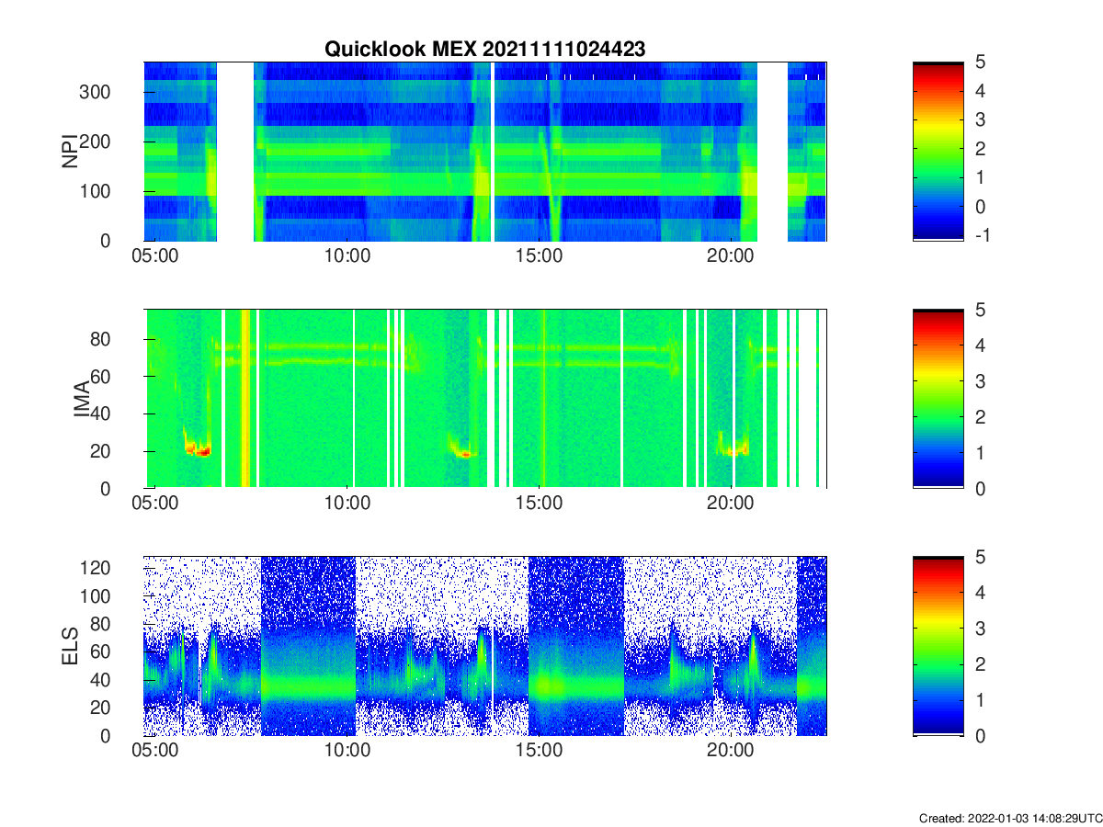Click the plot title Quicklook MEX 20211111024423
Screen dimensions: 1103x827
[485, 50]
